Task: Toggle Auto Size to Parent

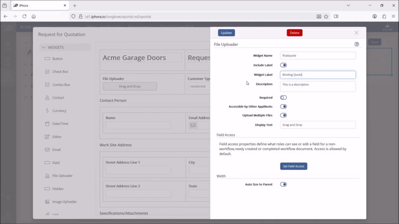Action: point(283,184)
